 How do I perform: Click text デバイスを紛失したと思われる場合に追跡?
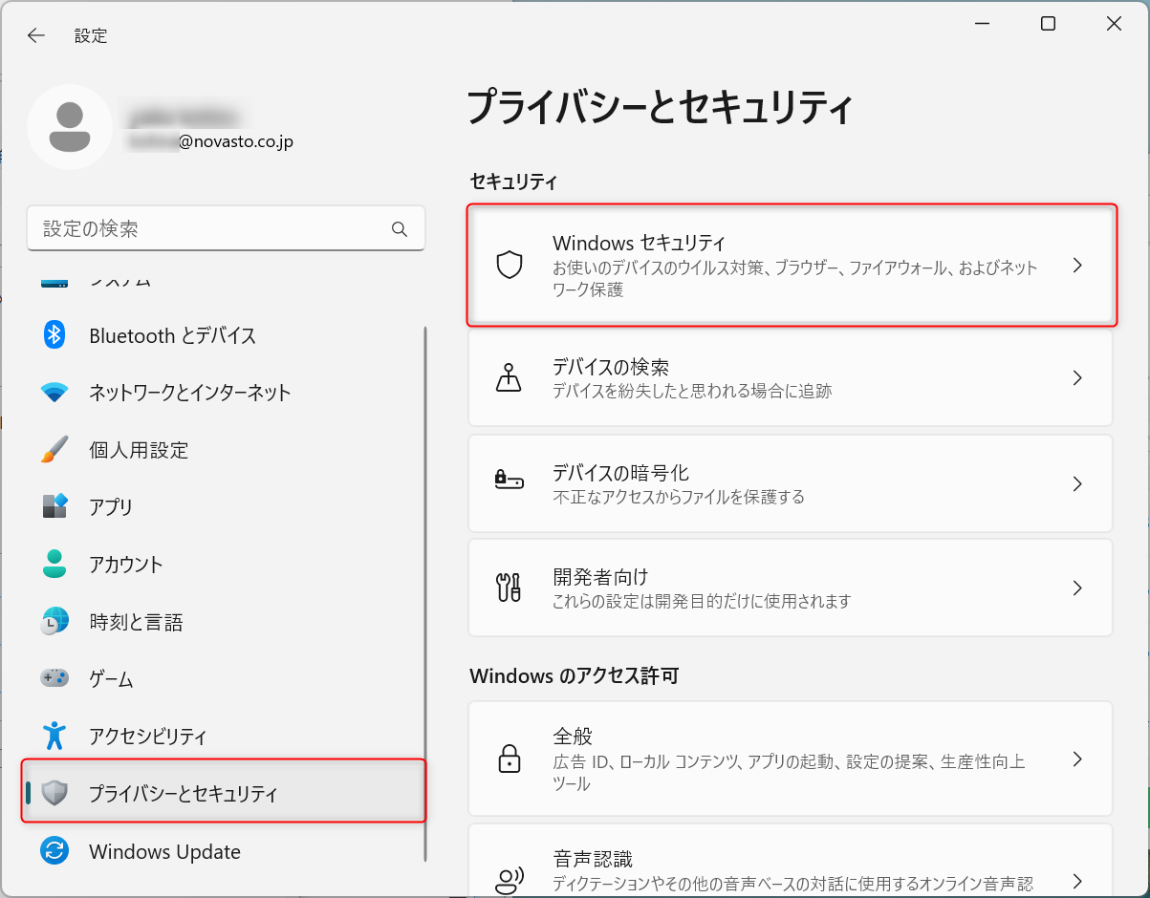pyautogui.click(x=692, y=391)
